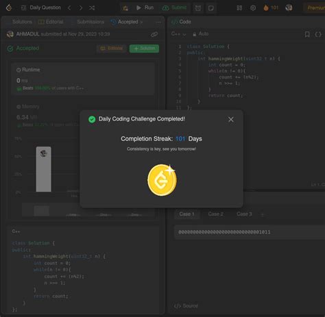The image size is (325, 317).
Task: Click the test case input field
Action: [250, 232]
